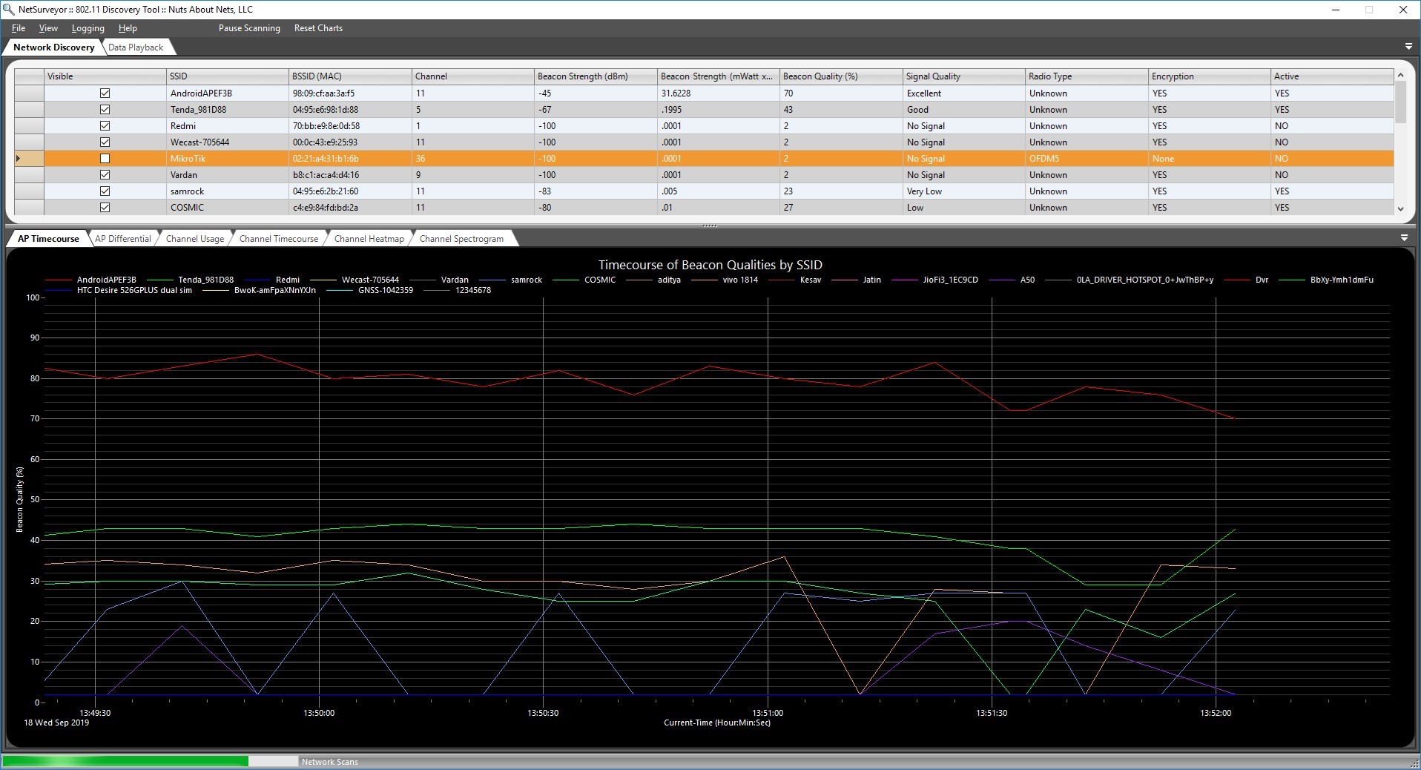Click the row selector arrow on the MikroTik row
This screenshot has height=770, width=1421.
click(18, 158)
